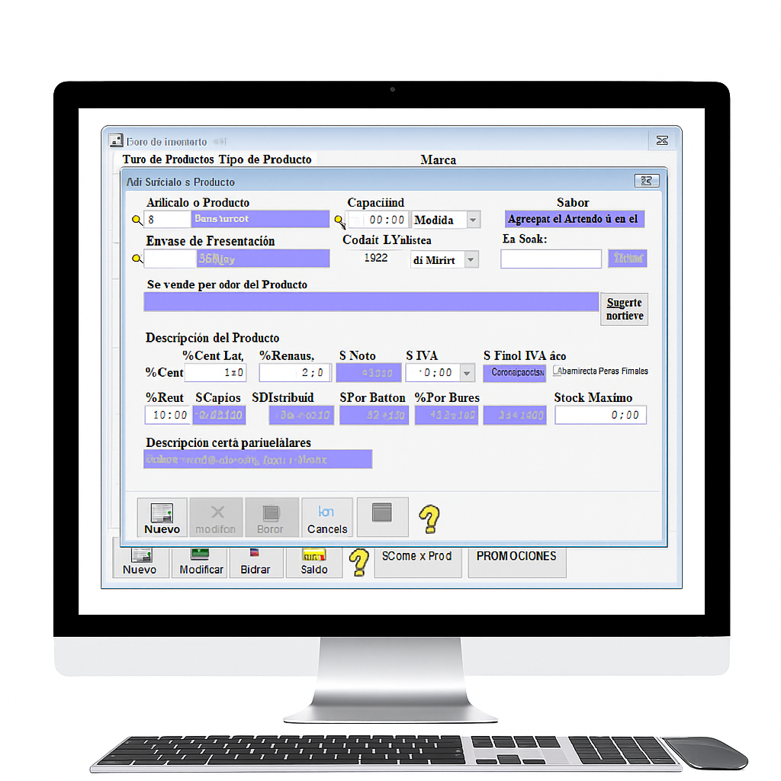
Task: Open lookup magnifier beside Arilicalo o Producto
Action: (x=137, y=220)
